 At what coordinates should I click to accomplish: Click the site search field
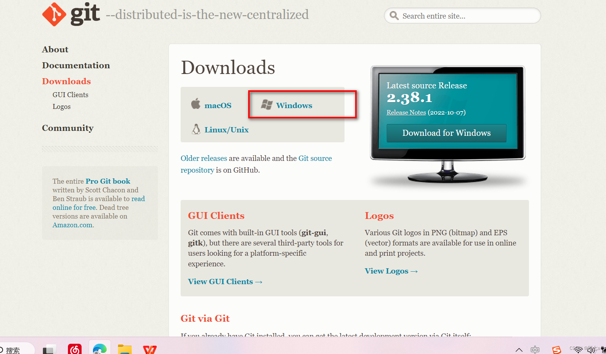tap(463, 16)
